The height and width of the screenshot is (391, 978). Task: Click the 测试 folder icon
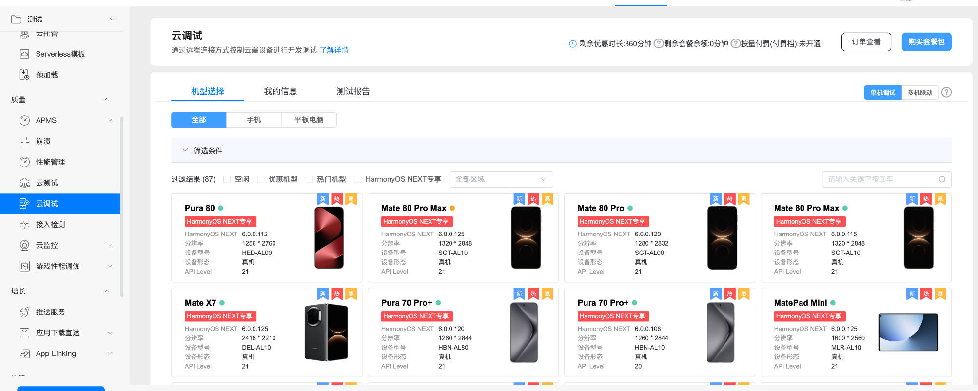[16, 20]
